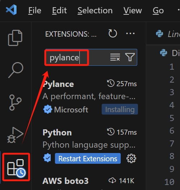Open the extensions filter options
This screenshot has height=190, width=180.
click(x=130, y=57)
